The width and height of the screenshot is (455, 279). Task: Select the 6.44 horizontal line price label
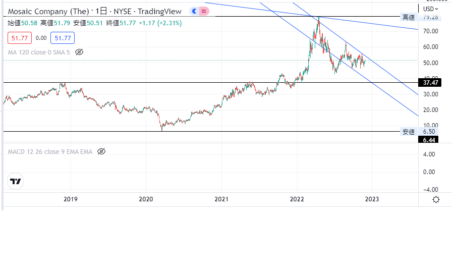coord(430,139)
